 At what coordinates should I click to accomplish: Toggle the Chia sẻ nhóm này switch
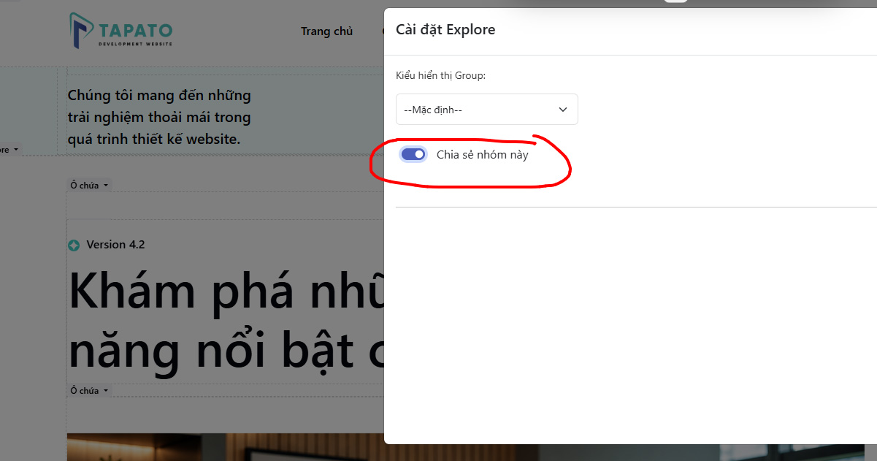(413, 154)
